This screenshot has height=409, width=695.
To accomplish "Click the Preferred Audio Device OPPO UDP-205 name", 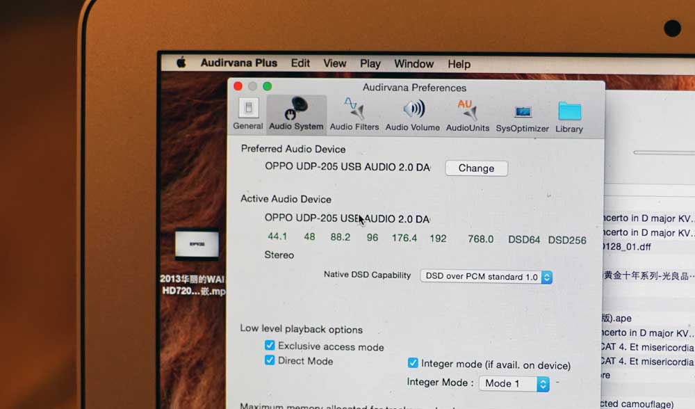I will 347,167.
